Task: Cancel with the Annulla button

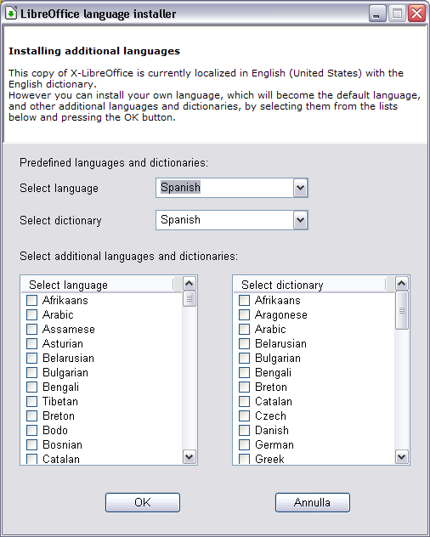Action: click(313, 502)
